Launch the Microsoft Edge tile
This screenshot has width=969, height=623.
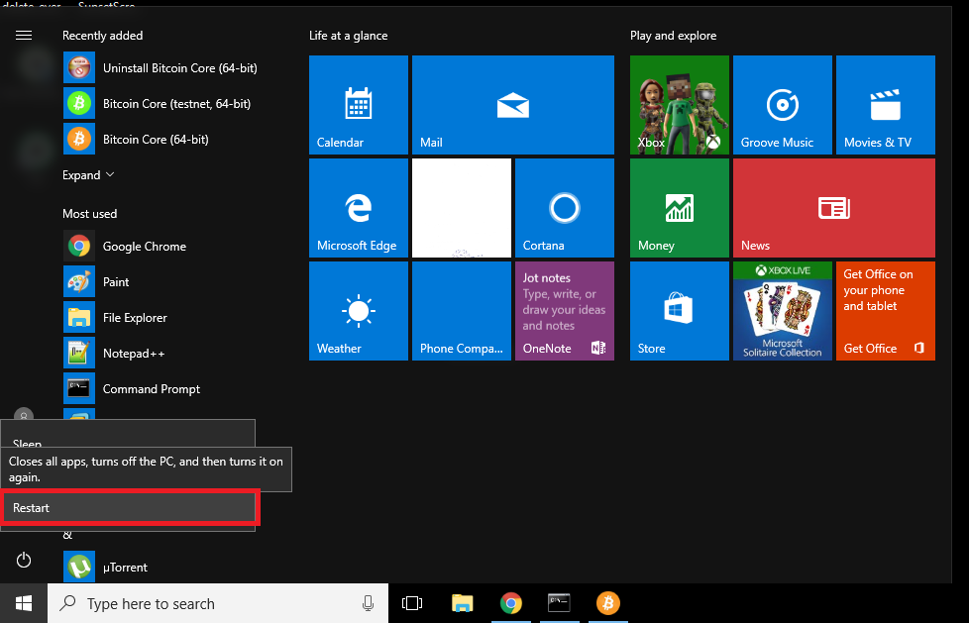pos(359,208)
